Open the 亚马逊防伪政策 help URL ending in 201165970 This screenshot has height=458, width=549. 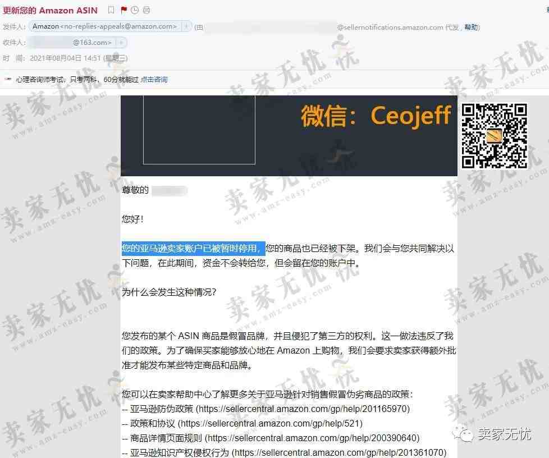303,409
